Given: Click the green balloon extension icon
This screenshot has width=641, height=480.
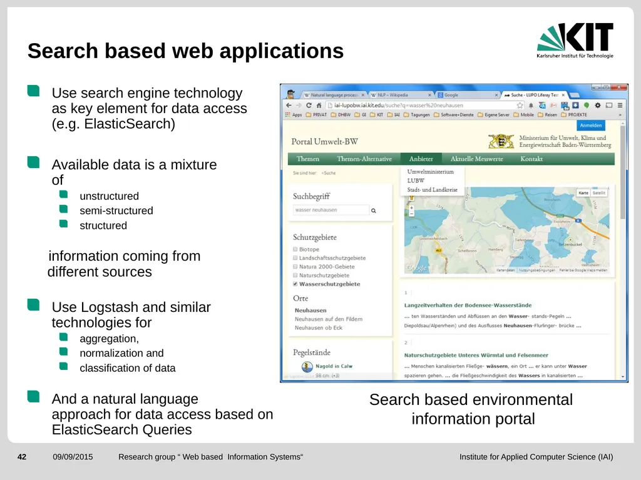Looking at the screenshot, I should (586, 105).
